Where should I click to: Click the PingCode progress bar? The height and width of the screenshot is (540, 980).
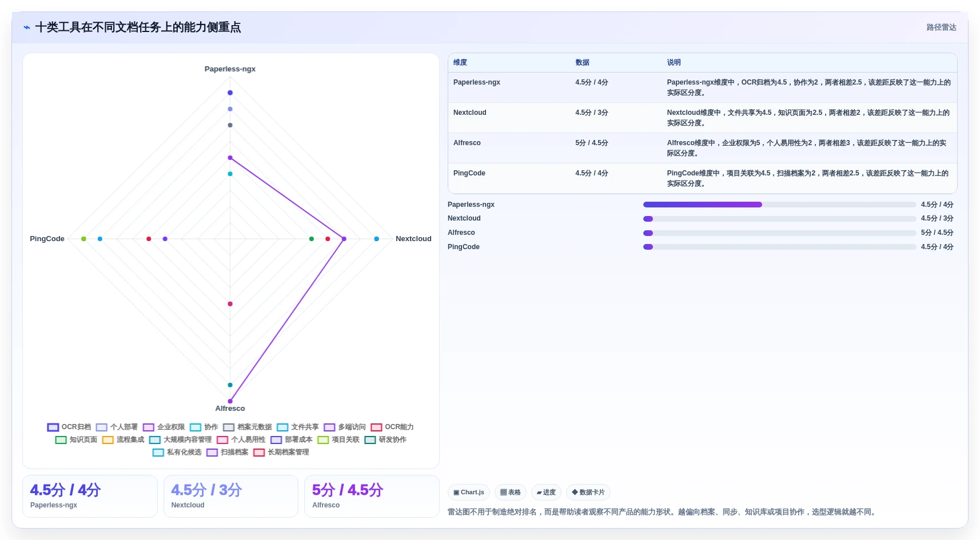tap(779, 247)
